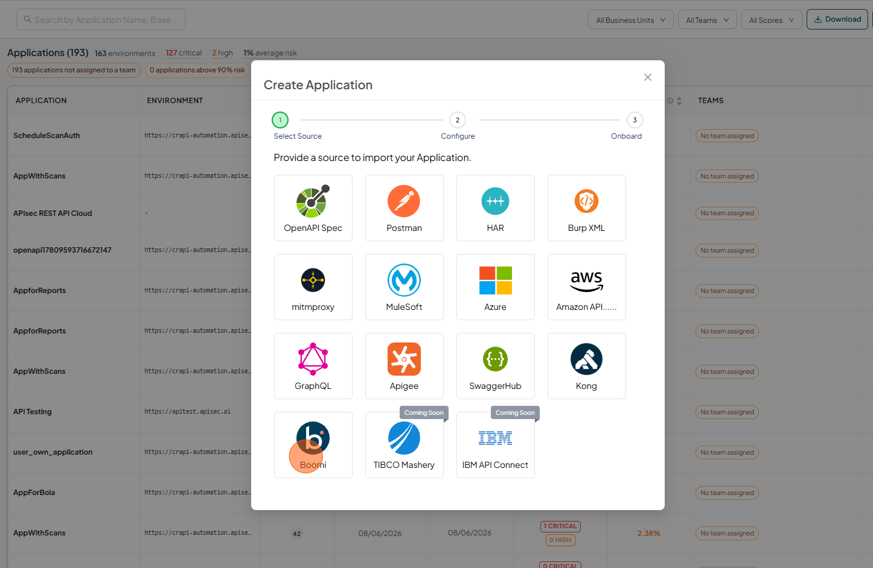The image size is (873, 568).
Task: Click the TIBCO Mashery tile
Action: [x=405, y=445]
